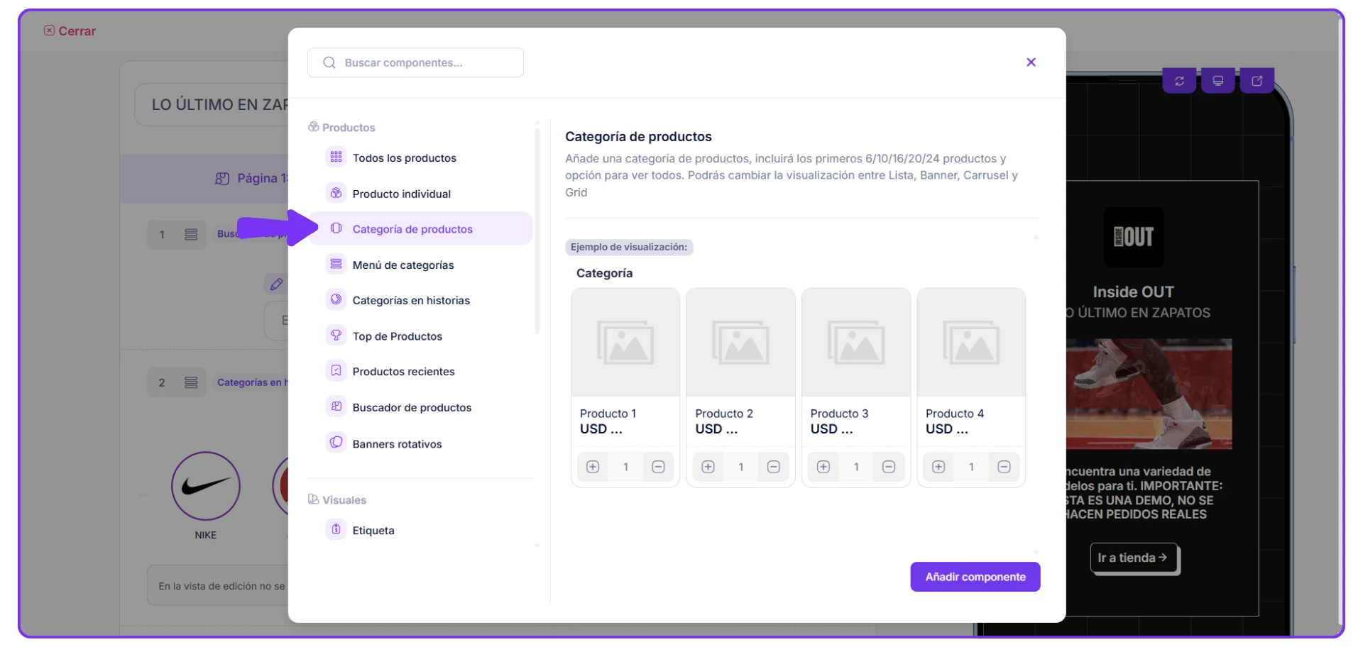Select the Etiqueta visual component
The height and width of the screenshot is (647, 1363).
[373, 531]
